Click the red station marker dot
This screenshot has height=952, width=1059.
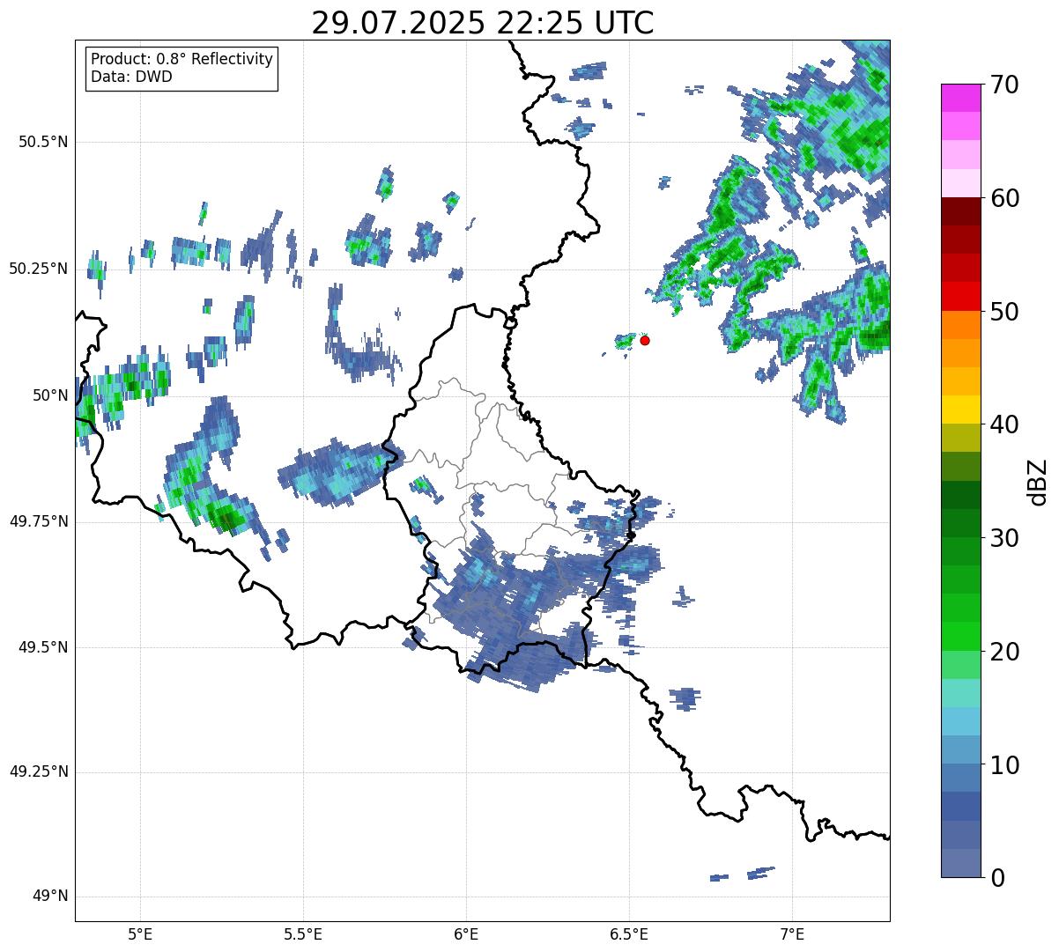[x=645, y=340]
